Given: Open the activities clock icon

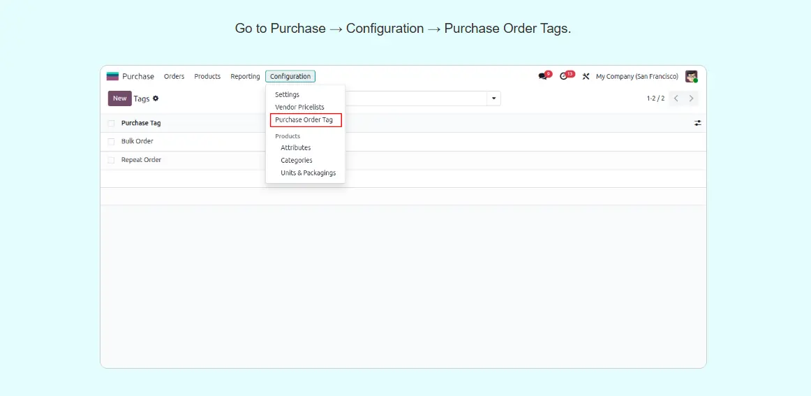Looking at the screenshot, I should click(564, 76).
